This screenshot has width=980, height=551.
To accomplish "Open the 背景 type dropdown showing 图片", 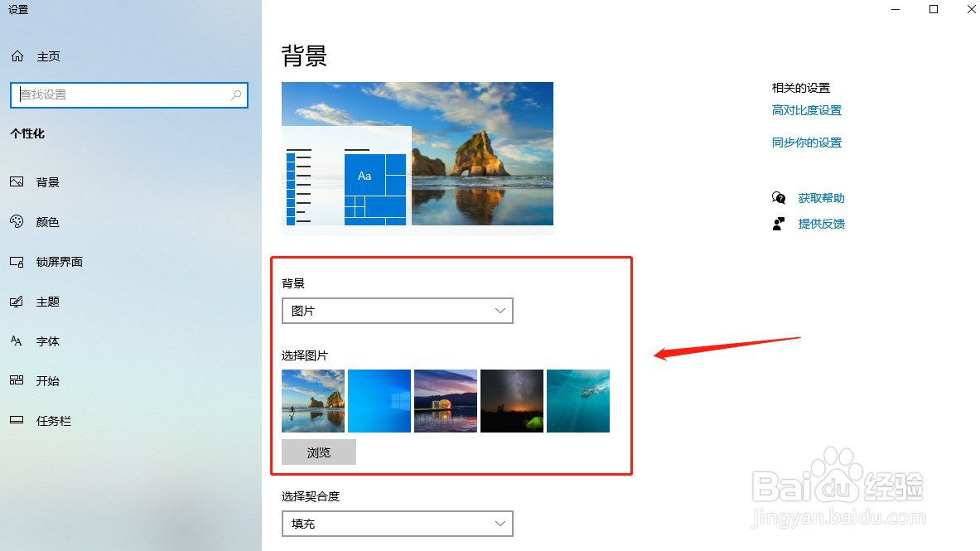I will coord(398,311).
